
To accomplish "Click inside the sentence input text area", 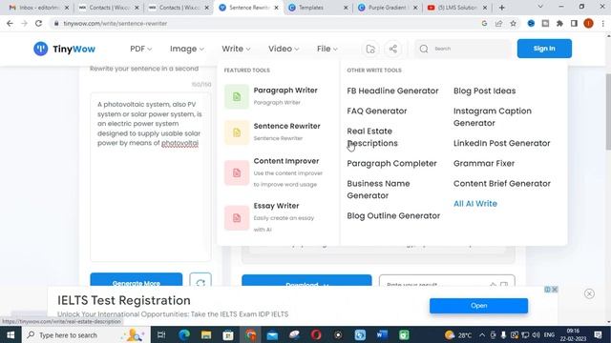I will coord(151,177).
